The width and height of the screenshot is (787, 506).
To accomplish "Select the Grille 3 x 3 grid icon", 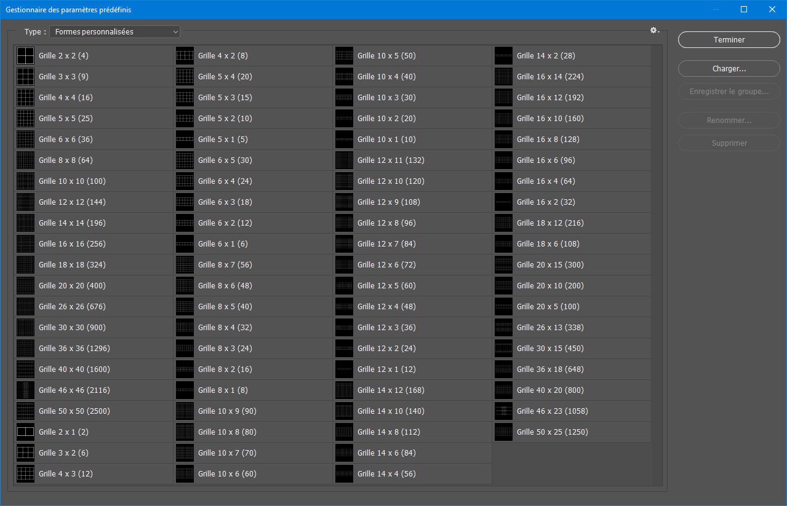I will (25, 77).
